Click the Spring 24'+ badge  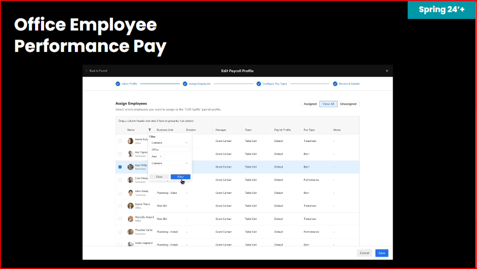coord(441,10)
